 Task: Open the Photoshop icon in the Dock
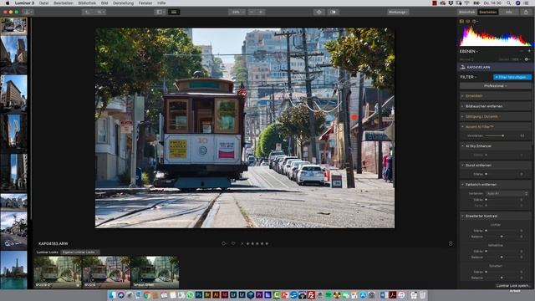[199, 295]
